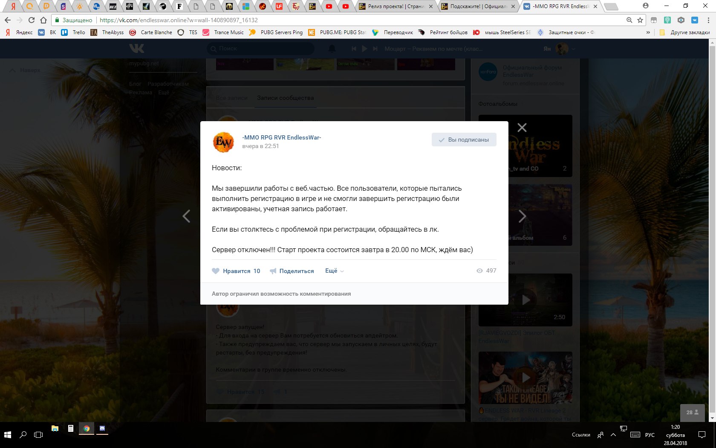Open the Переводчик bookmark

tap(393, 32)
